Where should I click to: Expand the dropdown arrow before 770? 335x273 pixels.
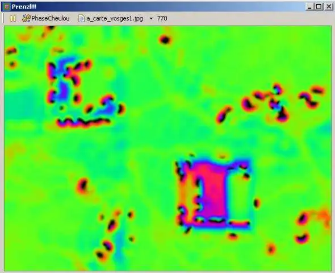click(x=151, y=19)
